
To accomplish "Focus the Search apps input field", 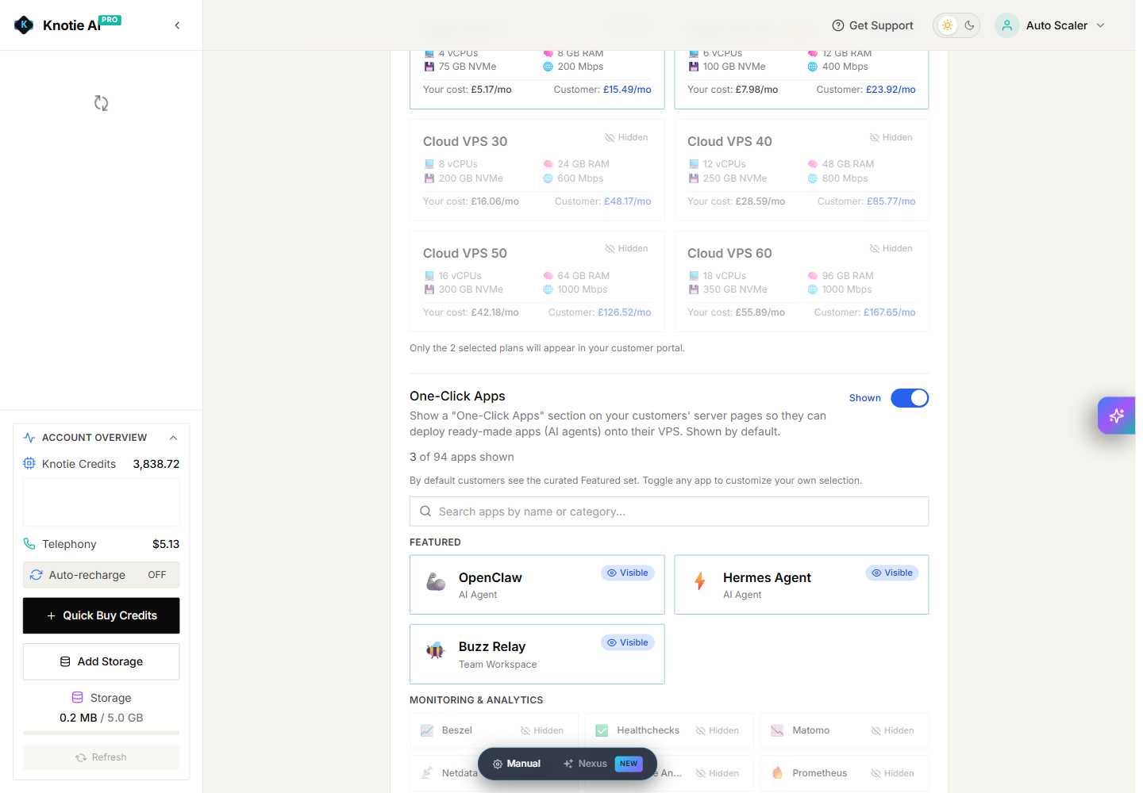I will tap(669, 511).
